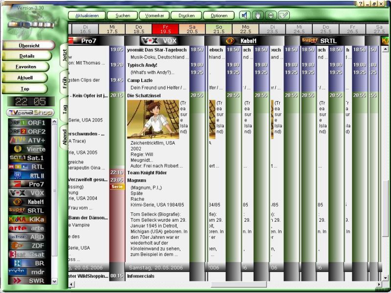Open the Suchen search button

coord(123,16)
